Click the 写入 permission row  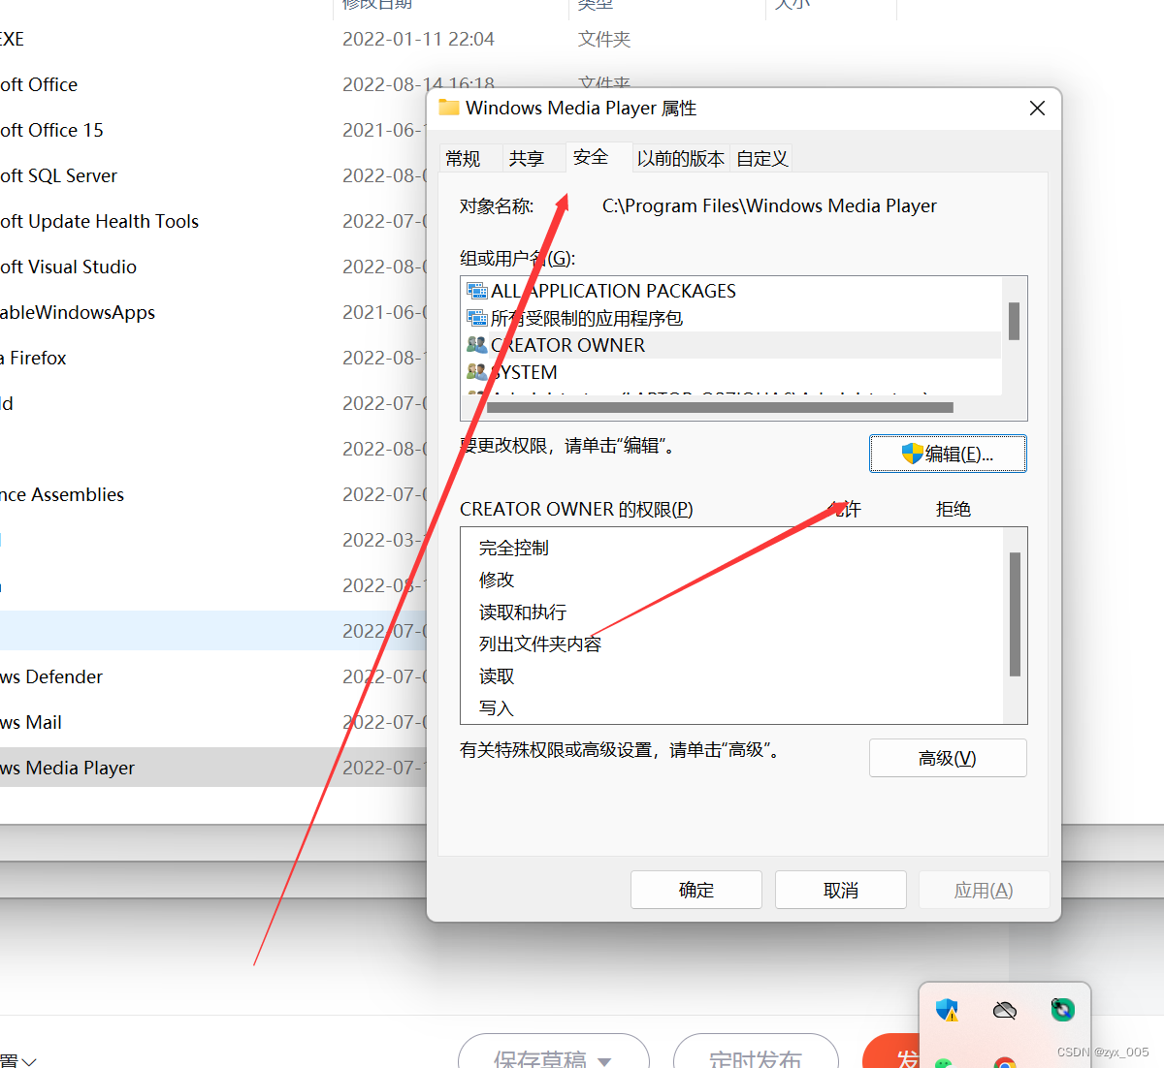(x=731, y=707)
